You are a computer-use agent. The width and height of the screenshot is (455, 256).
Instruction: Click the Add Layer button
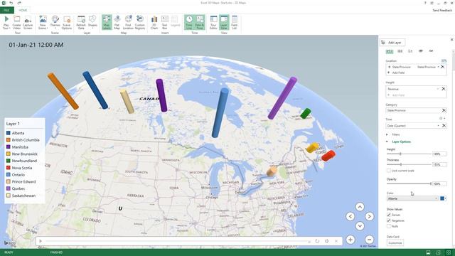(392, 43)
